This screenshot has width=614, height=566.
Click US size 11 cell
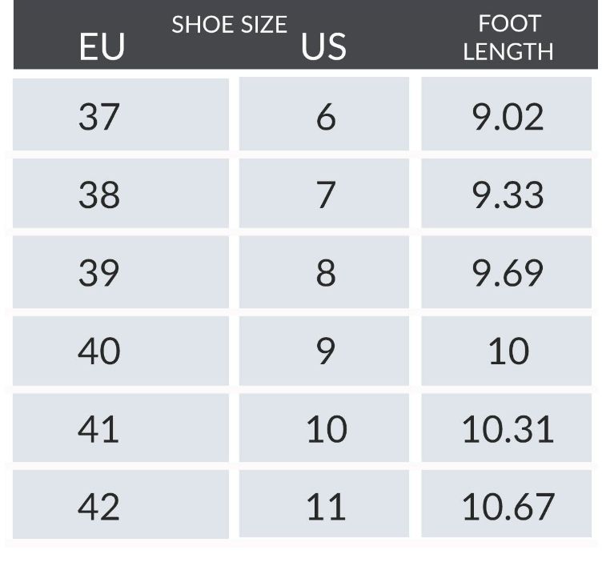pyautogui.click(x=324, y=506)
